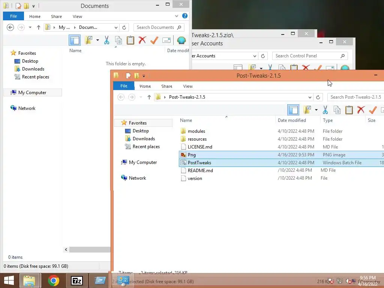Viewport: 384px width, 288px height.
Task: Select the PostTweaks batch file
Action: coord(199,163)
